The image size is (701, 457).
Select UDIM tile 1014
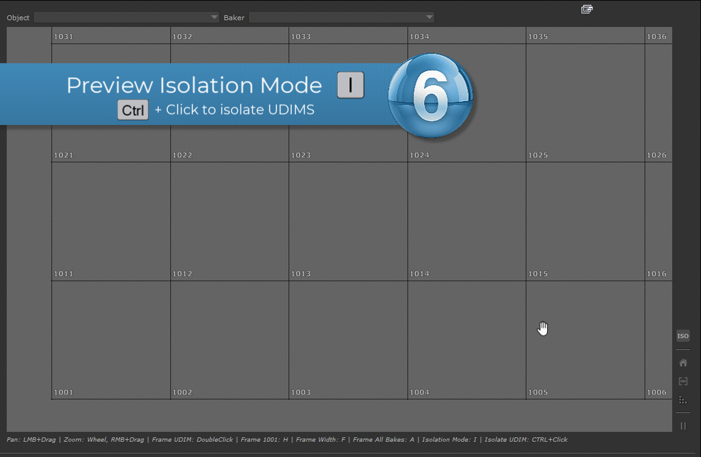[467, 221]
